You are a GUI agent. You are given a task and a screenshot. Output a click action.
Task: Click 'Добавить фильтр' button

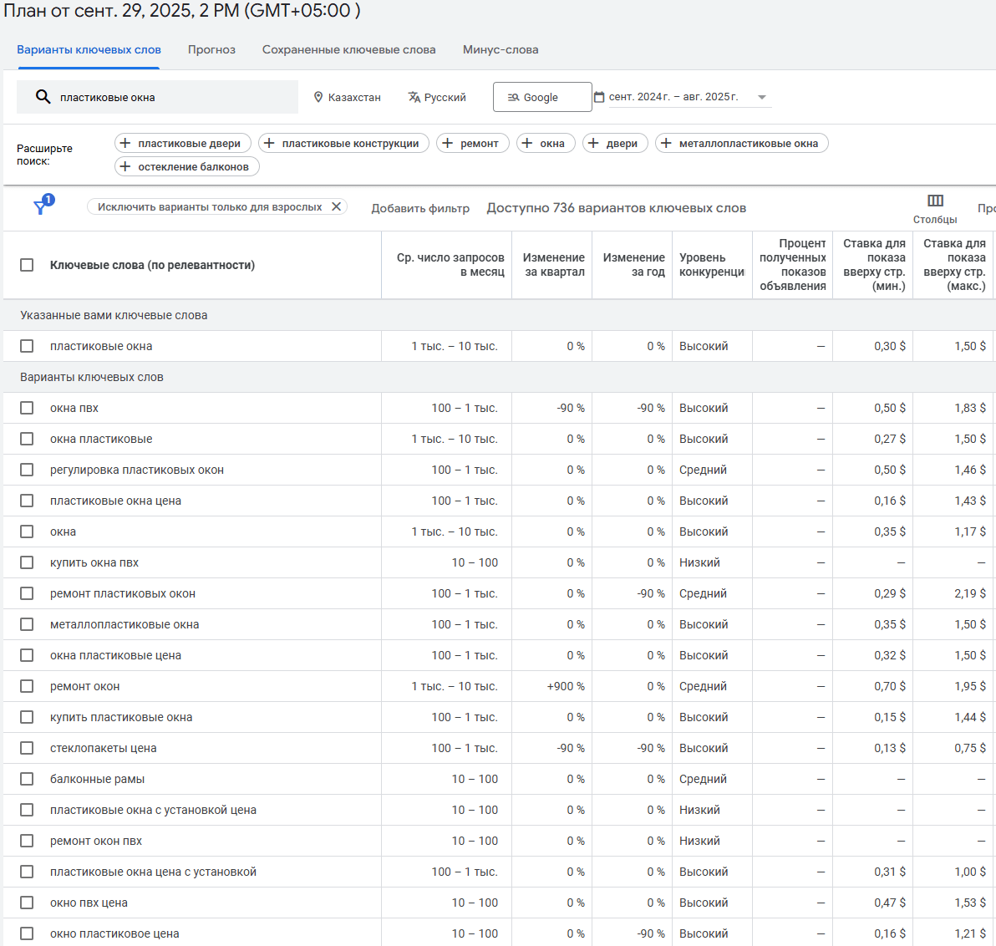420,208
